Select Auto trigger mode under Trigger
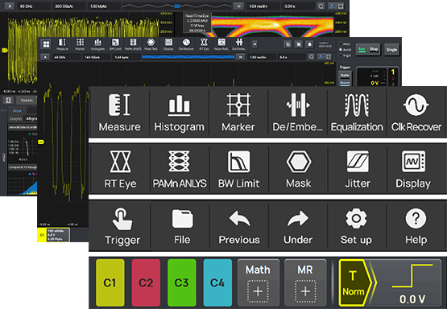Image resolution: width=447 pixels, height=309 pixels. click(x=345, y=76)
